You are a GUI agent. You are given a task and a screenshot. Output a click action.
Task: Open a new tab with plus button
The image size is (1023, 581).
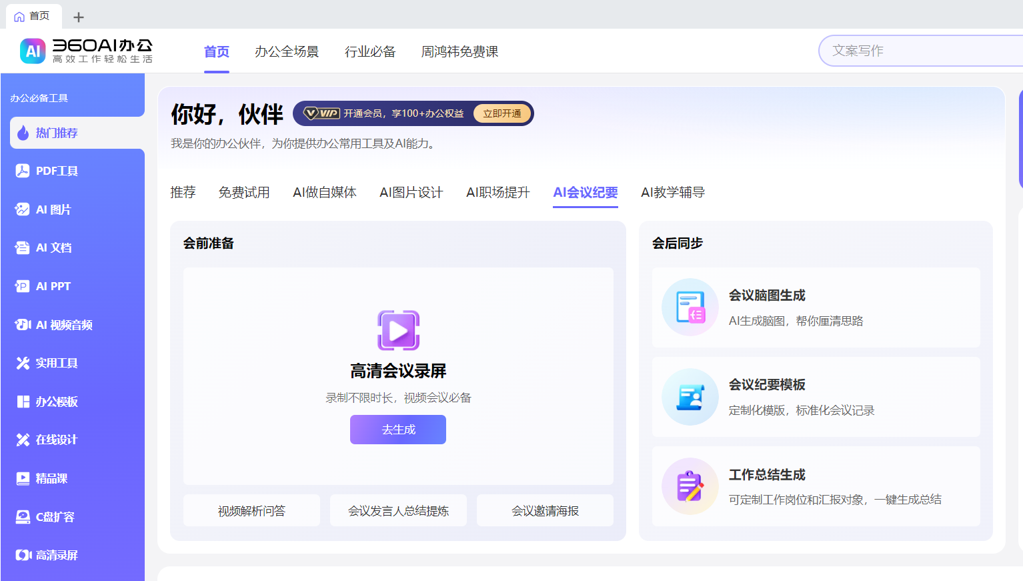[x=79, y=17]
